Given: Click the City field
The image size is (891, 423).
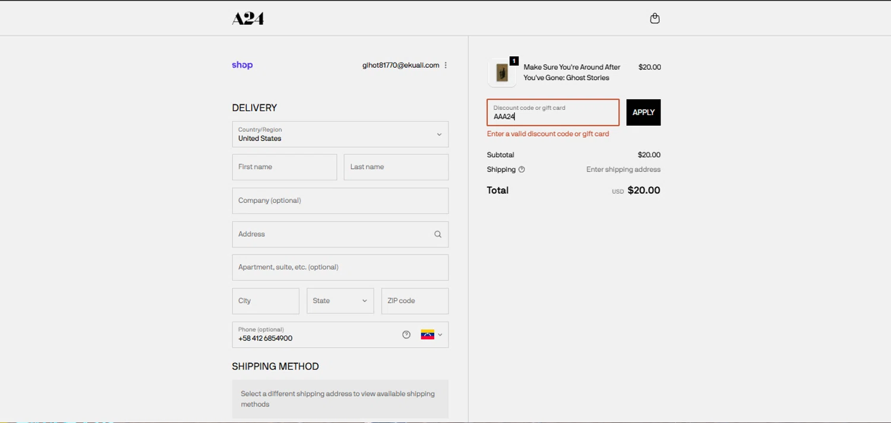Looking at the screenshot, I should coord(266,301).
